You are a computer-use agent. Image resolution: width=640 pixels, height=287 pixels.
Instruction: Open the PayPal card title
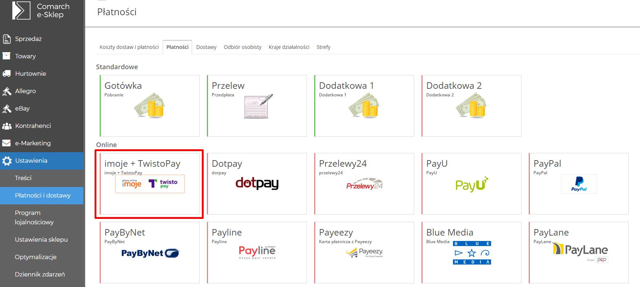click(x=547, y=164)
